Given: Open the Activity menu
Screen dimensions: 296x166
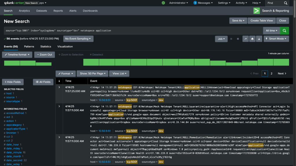Looking at the screenshot, I should click(241, 3).
